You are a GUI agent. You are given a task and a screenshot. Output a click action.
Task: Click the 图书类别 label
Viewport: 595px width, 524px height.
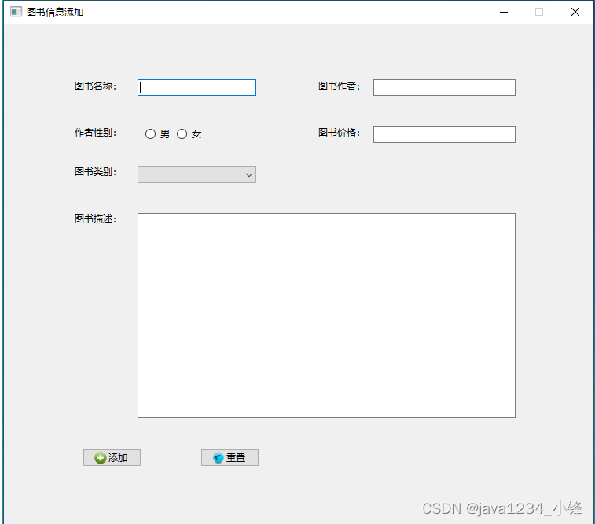click(x=95, y=172)
